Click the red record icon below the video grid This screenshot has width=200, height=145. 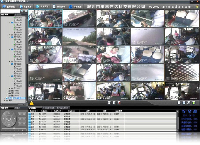point(119,103)
